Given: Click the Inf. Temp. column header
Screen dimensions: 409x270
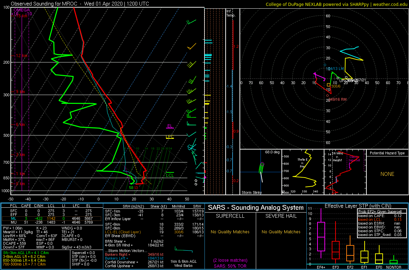Looking at the screenshot, I should [x=231, y=13].
